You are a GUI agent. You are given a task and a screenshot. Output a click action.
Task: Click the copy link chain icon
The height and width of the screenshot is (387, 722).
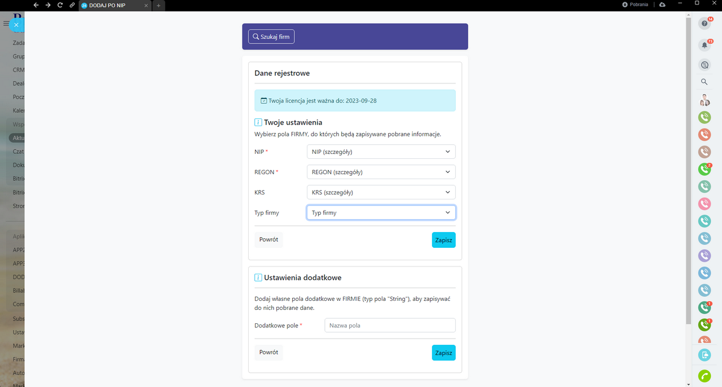72,5
